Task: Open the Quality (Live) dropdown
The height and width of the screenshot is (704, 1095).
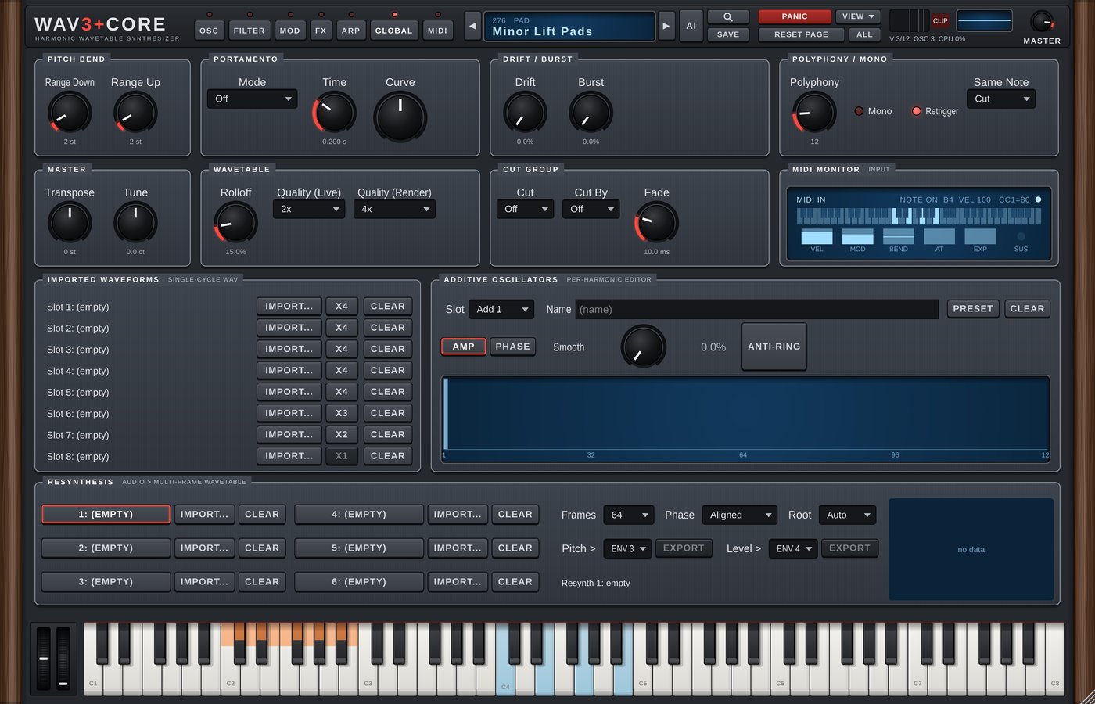Action: [309, 210]
